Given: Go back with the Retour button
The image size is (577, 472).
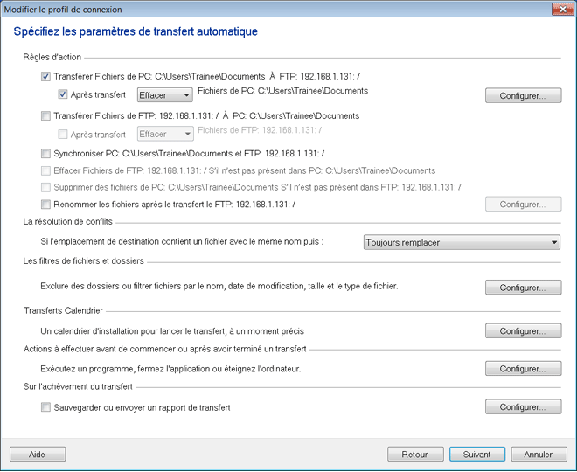Looking at the screenshot, I should (415, 455).
